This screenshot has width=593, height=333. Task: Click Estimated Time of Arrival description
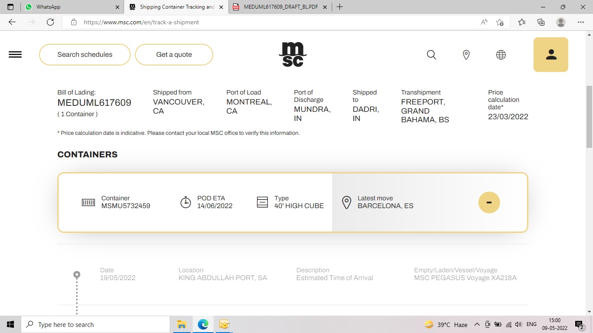pyautogui.click(x=335, y=278)
